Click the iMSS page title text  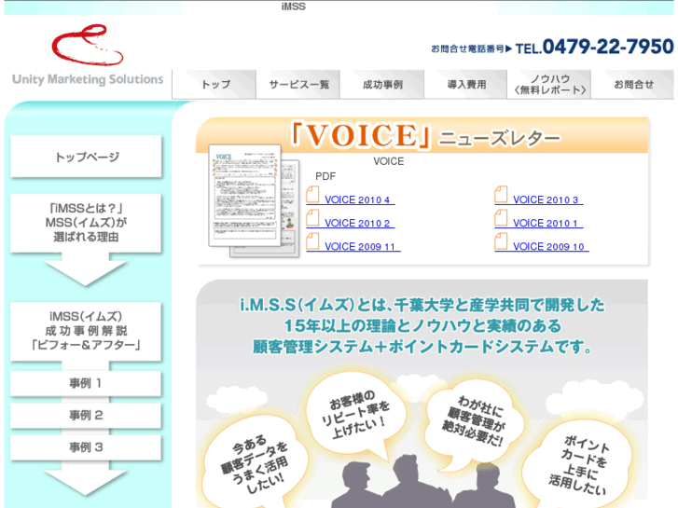(293, 7)
